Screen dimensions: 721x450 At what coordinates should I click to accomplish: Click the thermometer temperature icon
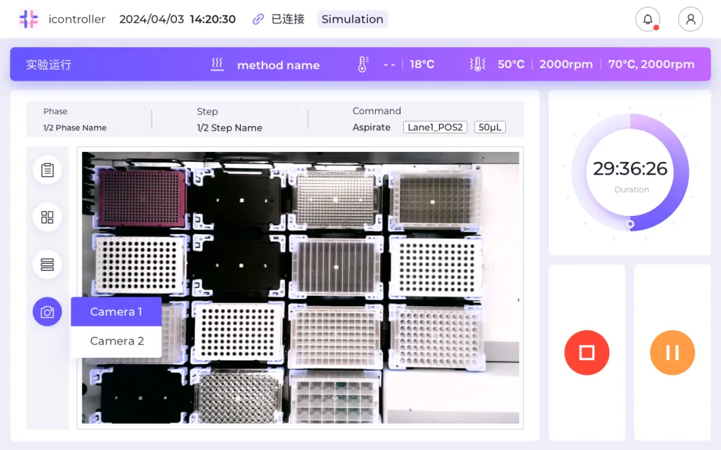pos(363,65)
